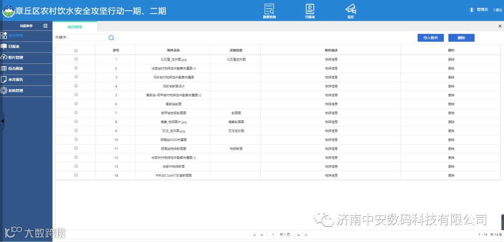Click file name 蒲黄_物探图片.jpg
The width and height of the screenshot is (504, 242).
174,122
